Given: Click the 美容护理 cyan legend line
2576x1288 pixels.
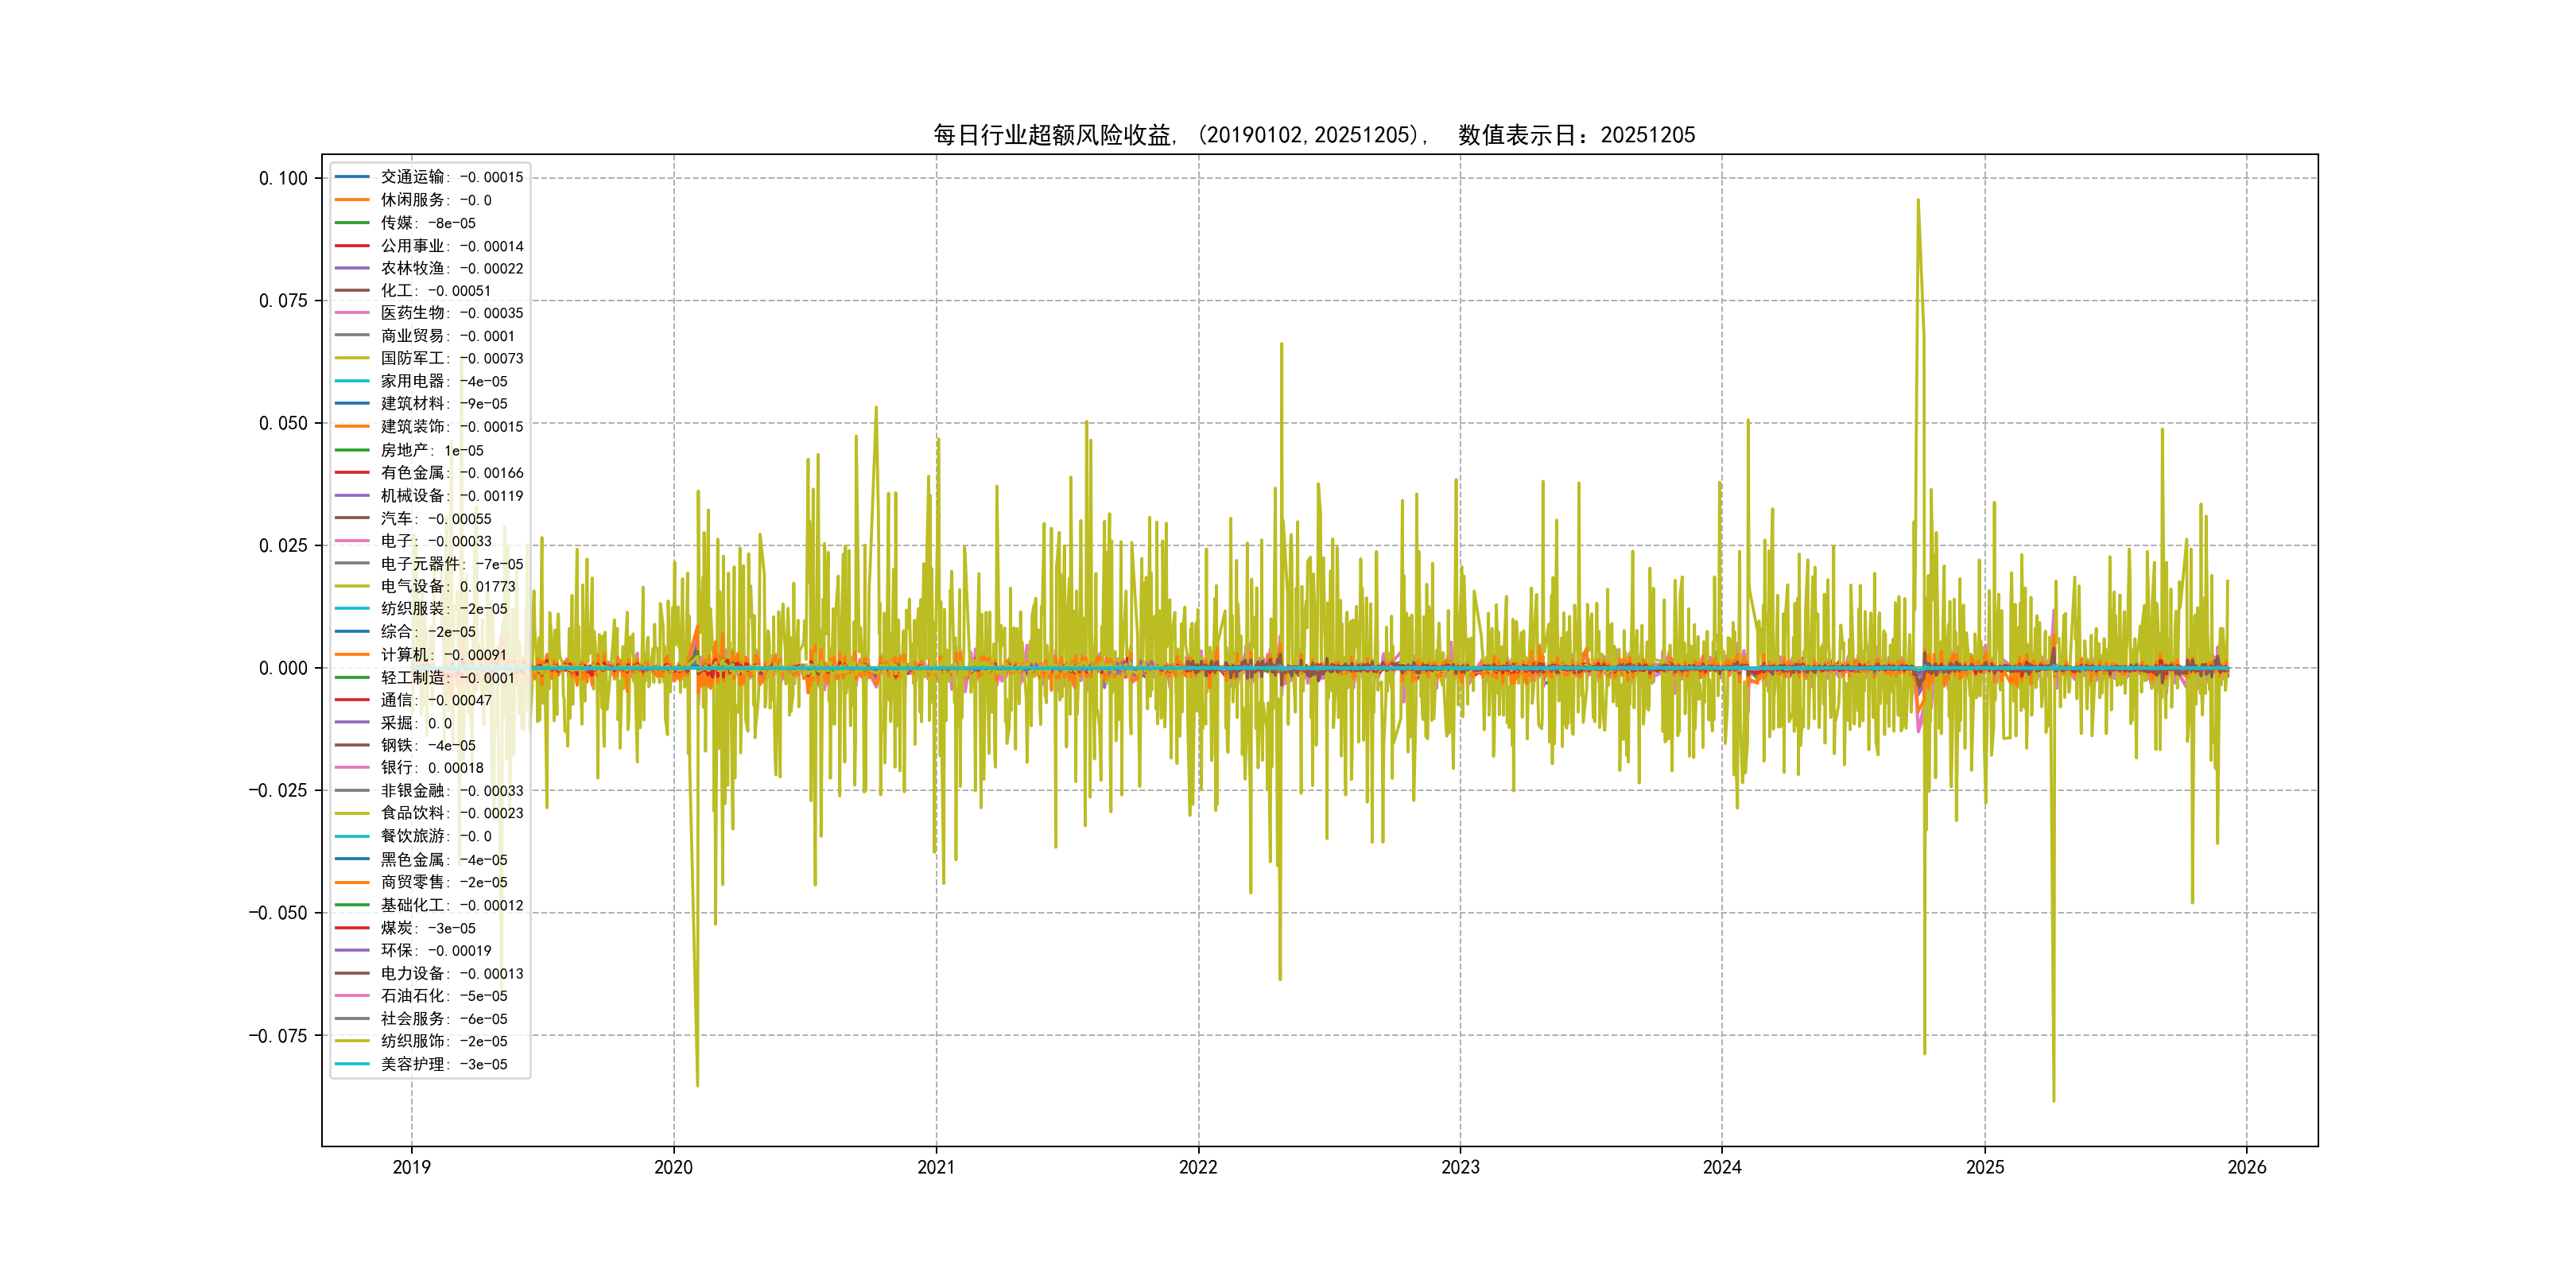Looking at the screenshot, I should coord(352,1064).
